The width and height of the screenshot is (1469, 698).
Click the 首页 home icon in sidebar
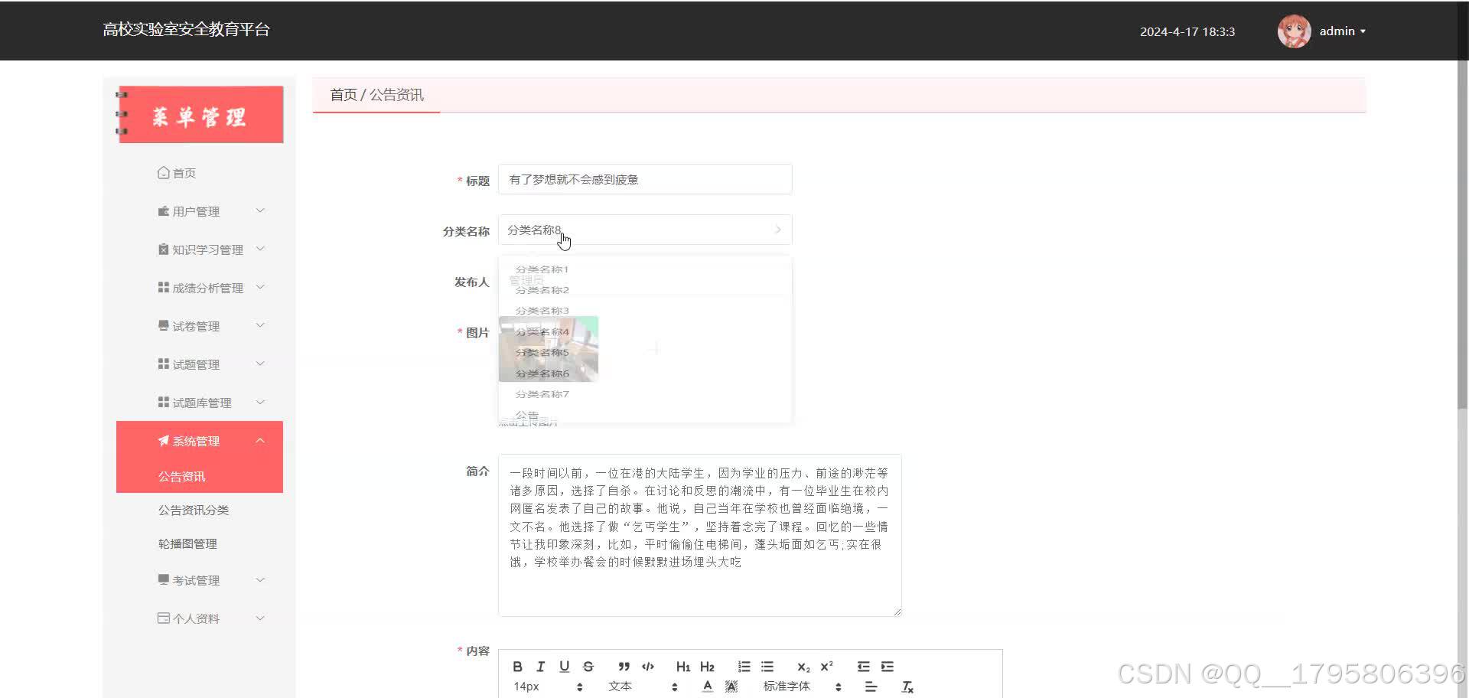click(163, 173)
